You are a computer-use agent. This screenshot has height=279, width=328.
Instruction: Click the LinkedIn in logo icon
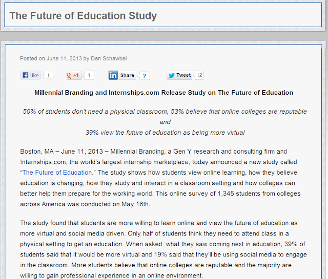(x=113, y=75)
